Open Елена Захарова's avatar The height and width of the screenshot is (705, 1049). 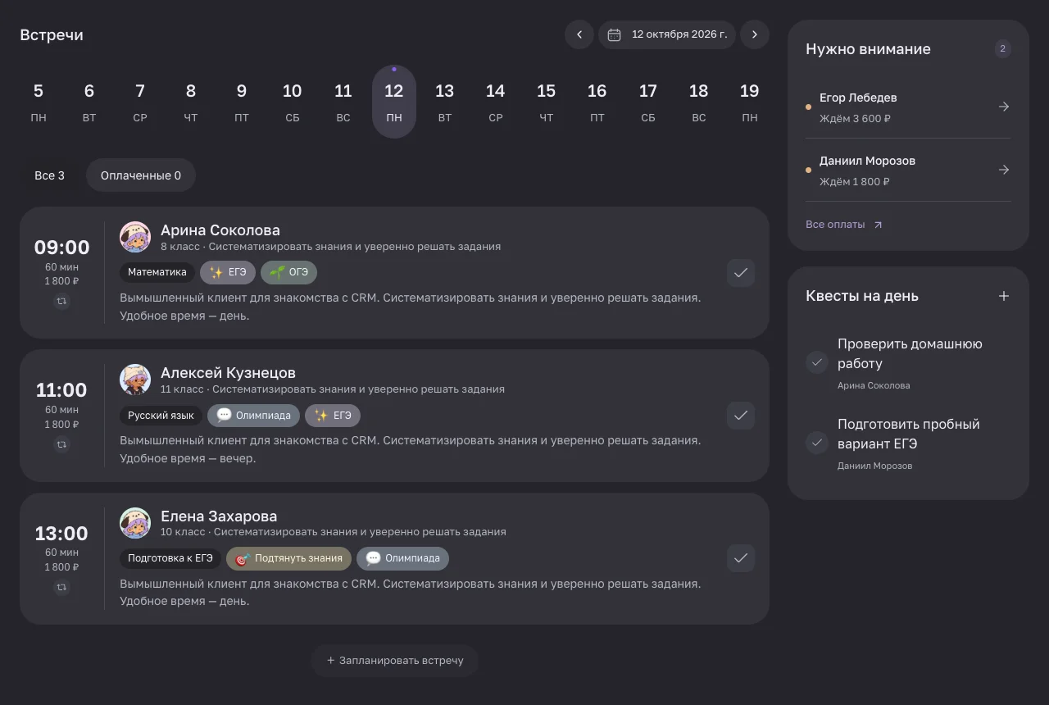135,522
